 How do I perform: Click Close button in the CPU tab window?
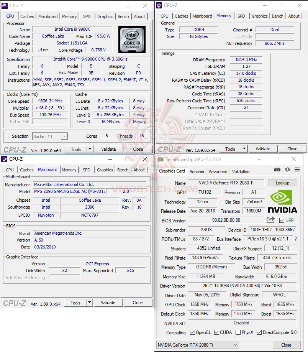point(138,149)
